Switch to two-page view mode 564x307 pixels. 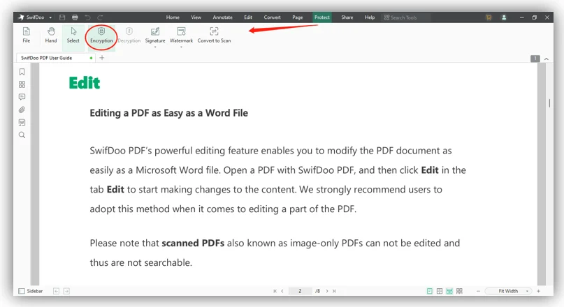point(440,291)
